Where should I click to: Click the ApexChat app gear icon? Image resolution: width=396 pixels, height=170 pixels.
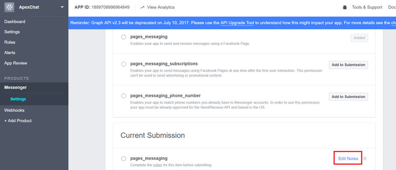coord(9,7)
